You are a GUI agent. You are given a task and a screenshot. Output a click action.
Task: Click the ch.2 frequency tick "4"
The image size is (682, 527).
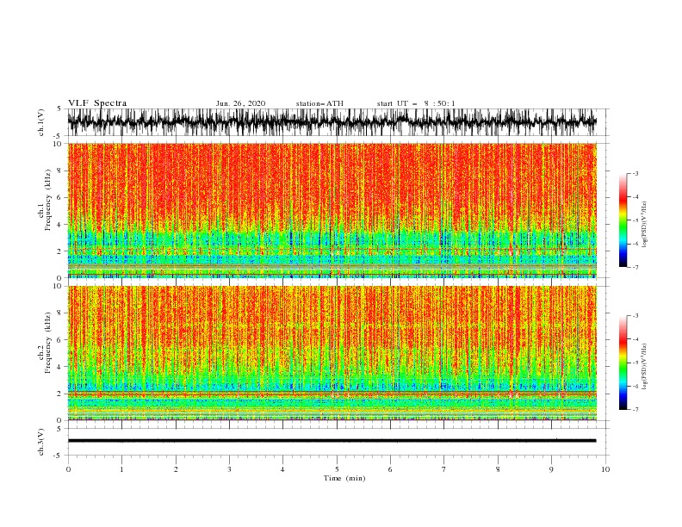click(59, 367)
